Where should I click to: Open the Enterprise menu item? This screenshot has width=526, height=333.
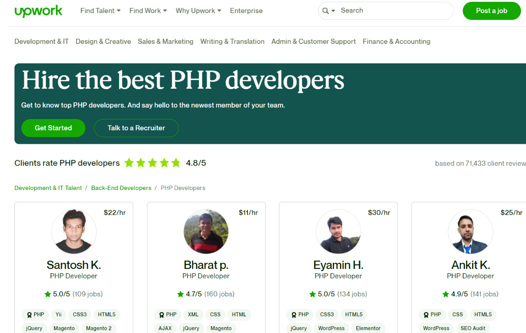click(246, 11)
